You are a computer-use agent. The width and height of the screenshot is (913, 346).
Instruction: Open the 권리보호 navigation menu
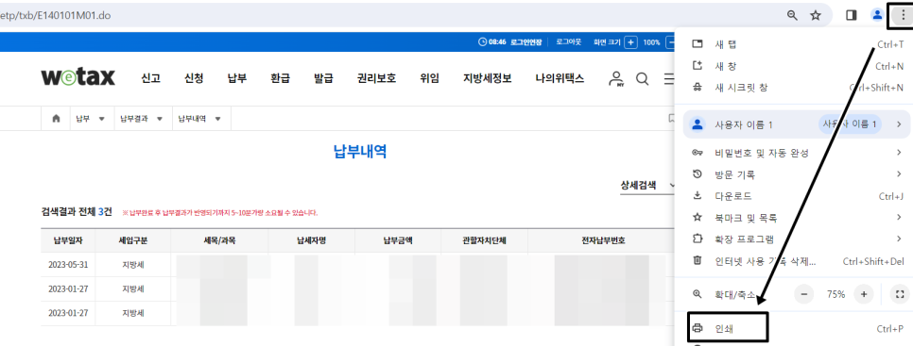377,78
